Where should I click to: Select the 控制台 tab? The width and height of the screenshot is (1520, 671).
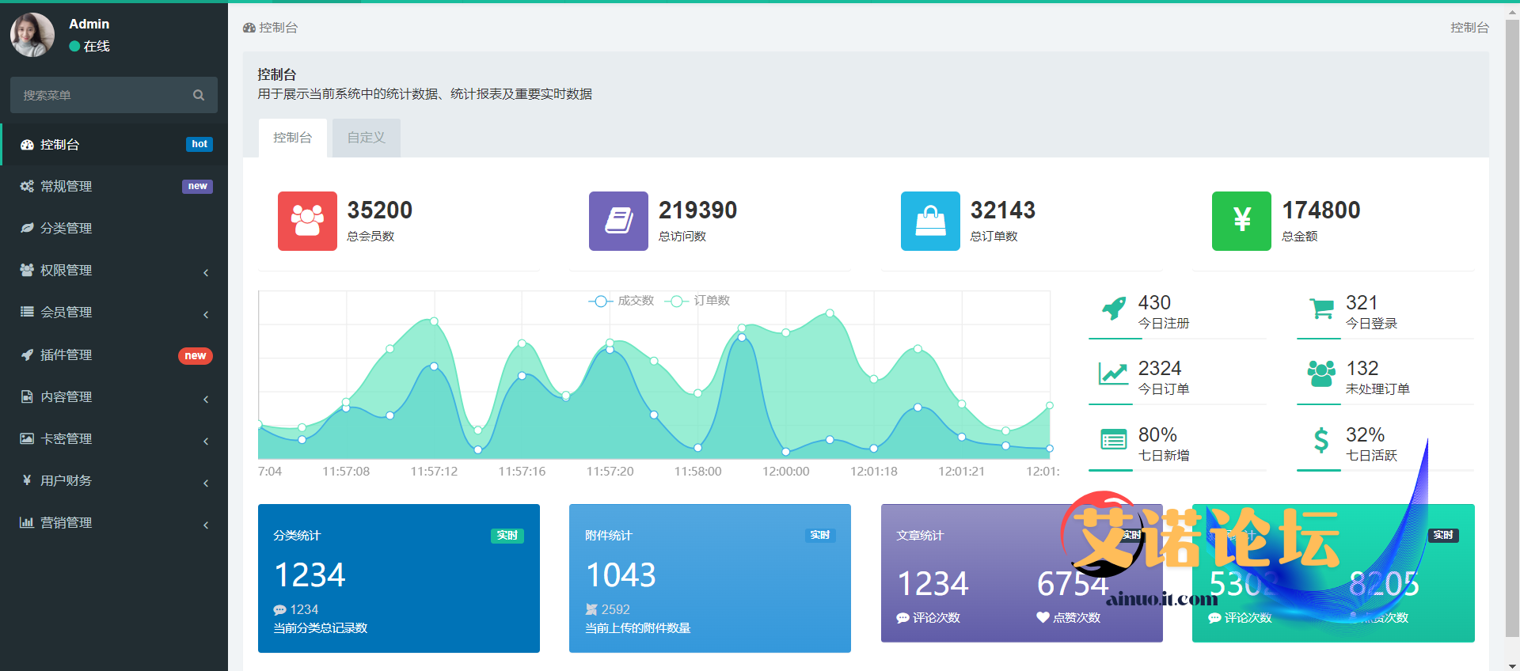point(293,138)
